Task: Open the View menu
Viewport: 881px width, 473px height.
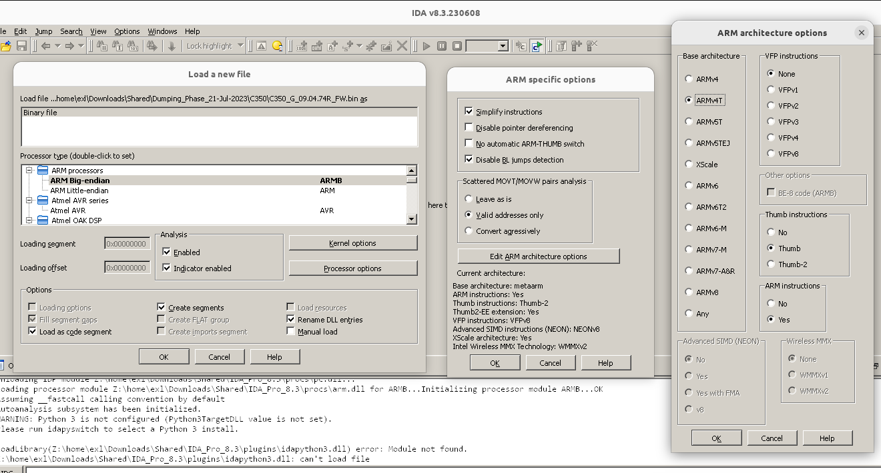Action: coord(98,31)
